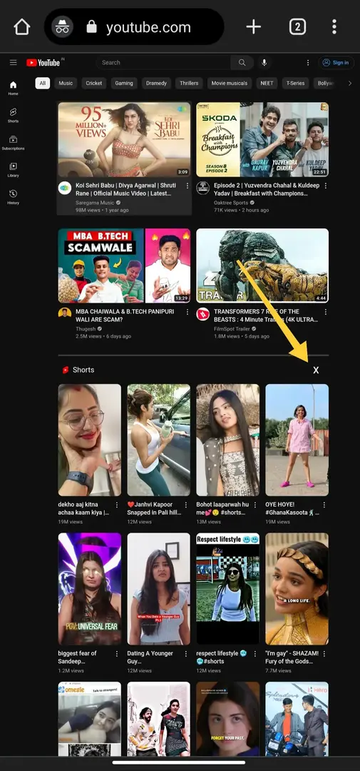Open Transformers trailer thumbnail
The image size is (360, 771).
tap(262, 266)
